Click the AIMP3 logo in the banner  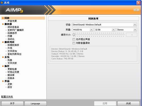coord(14,10)
